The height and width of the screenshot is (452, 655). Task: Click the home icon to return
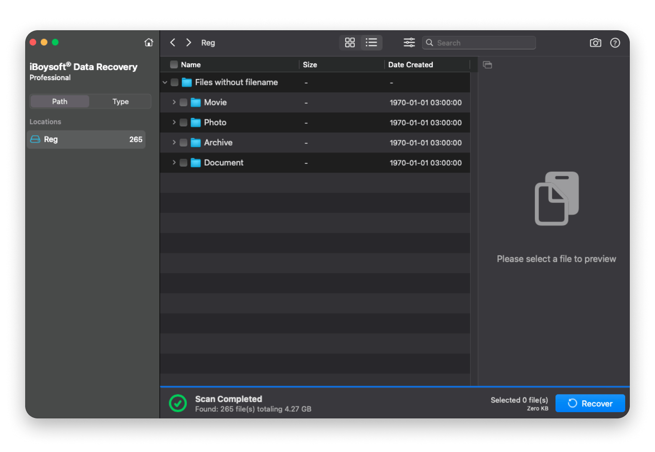click(x=149, y=42)
